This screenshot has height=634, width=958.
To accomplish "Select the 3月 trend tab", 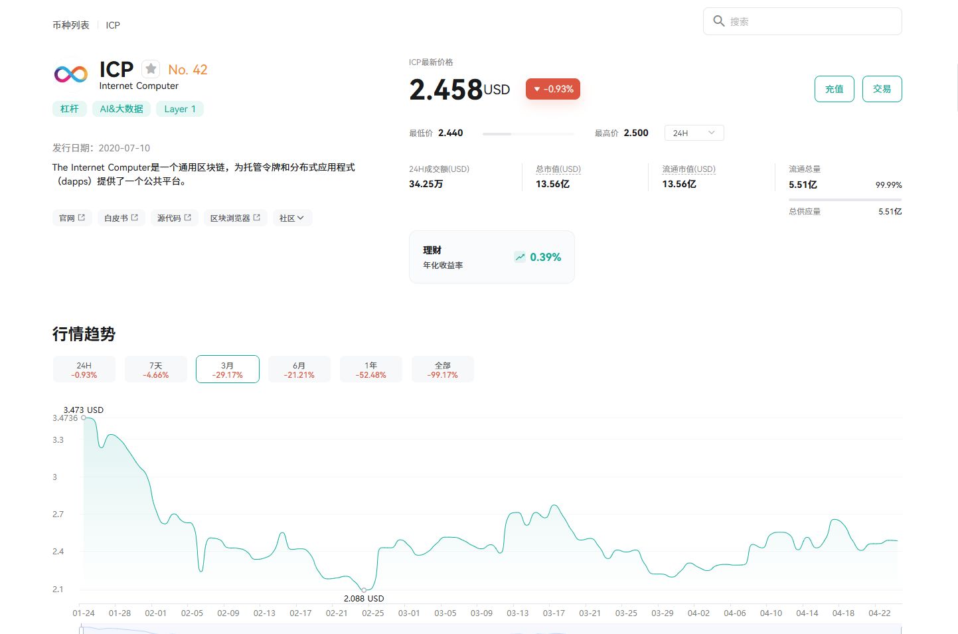I will [x=228, y=369].
